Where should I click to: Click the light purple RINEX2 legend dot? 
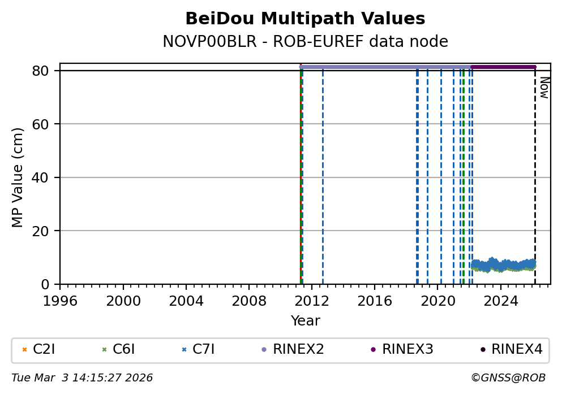(x=264, y=350)
